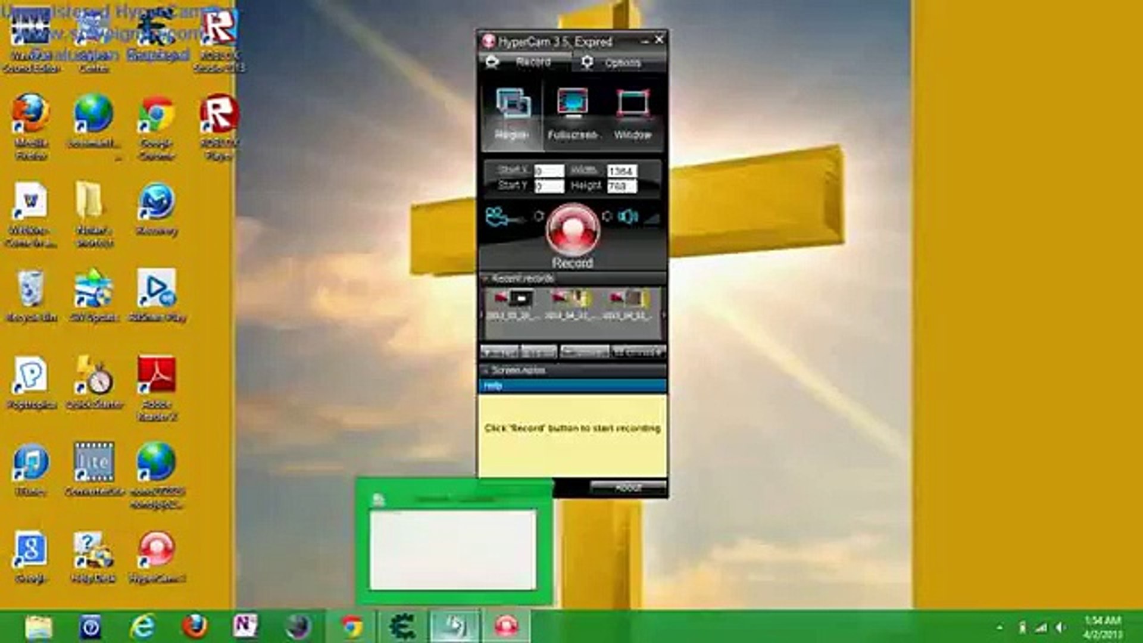Click the Width input field
Image resolution: width=1143 pixels, height=643 pixels.
click(622, 171)
